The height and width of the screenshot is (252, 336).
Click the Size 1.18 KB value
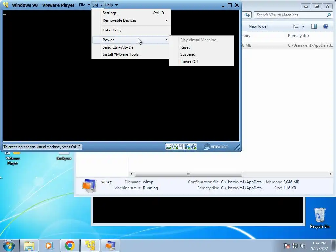click(x=289, y=188)
